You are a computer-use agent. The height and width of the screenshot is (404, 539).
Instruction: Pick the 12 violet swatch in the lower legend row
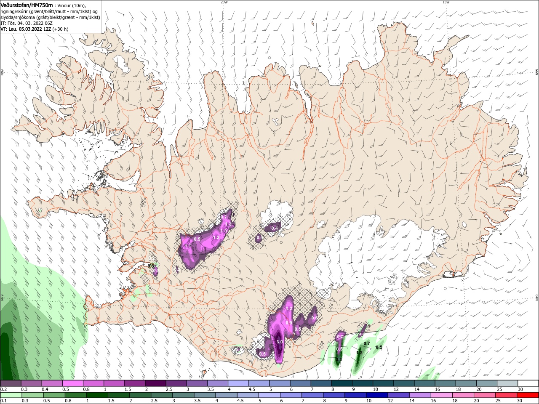coord(398,395)
